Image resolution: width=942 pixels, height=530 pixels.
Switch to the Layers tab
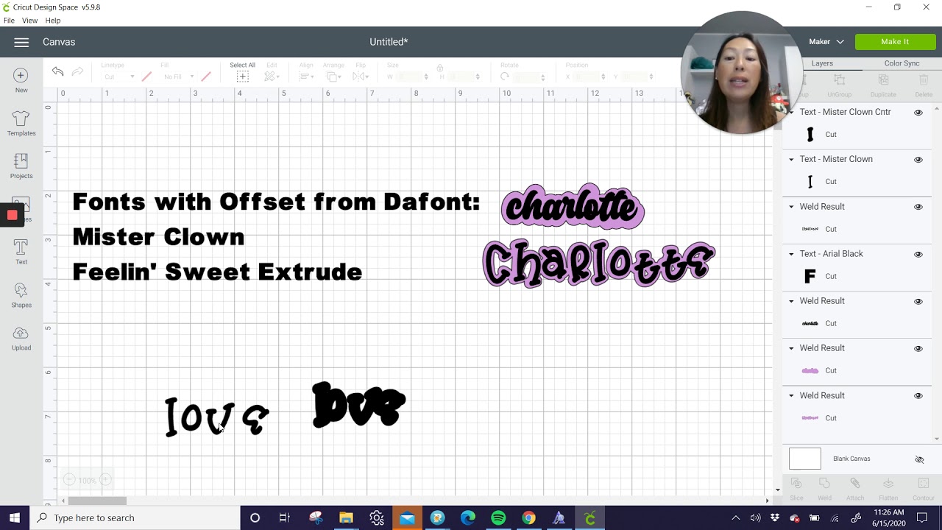pos(822,63)
